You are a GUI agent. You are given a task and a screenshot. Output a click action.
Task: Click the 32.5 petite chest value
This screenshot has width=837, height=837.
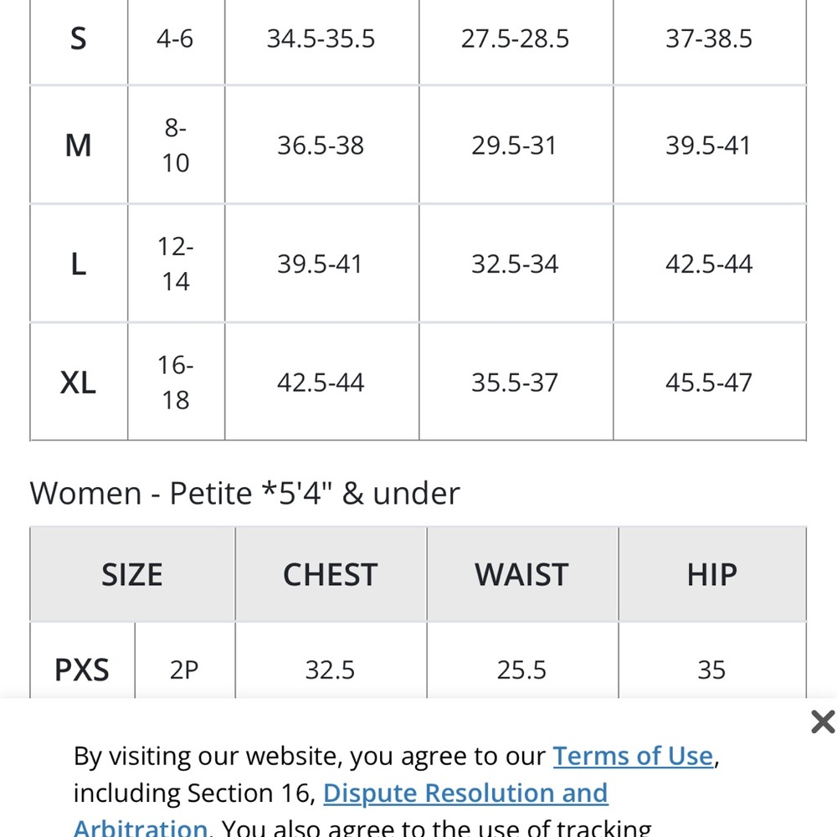(x=331, y=670)
